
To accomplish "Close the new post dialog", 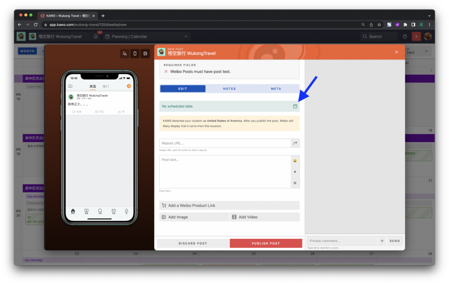I will 396,52.
